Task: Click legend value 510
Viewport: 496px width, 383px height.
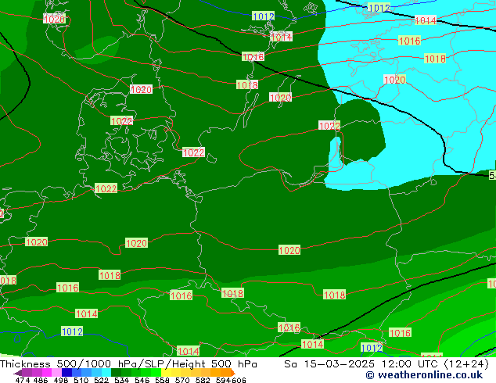Action: coord(81,380)
